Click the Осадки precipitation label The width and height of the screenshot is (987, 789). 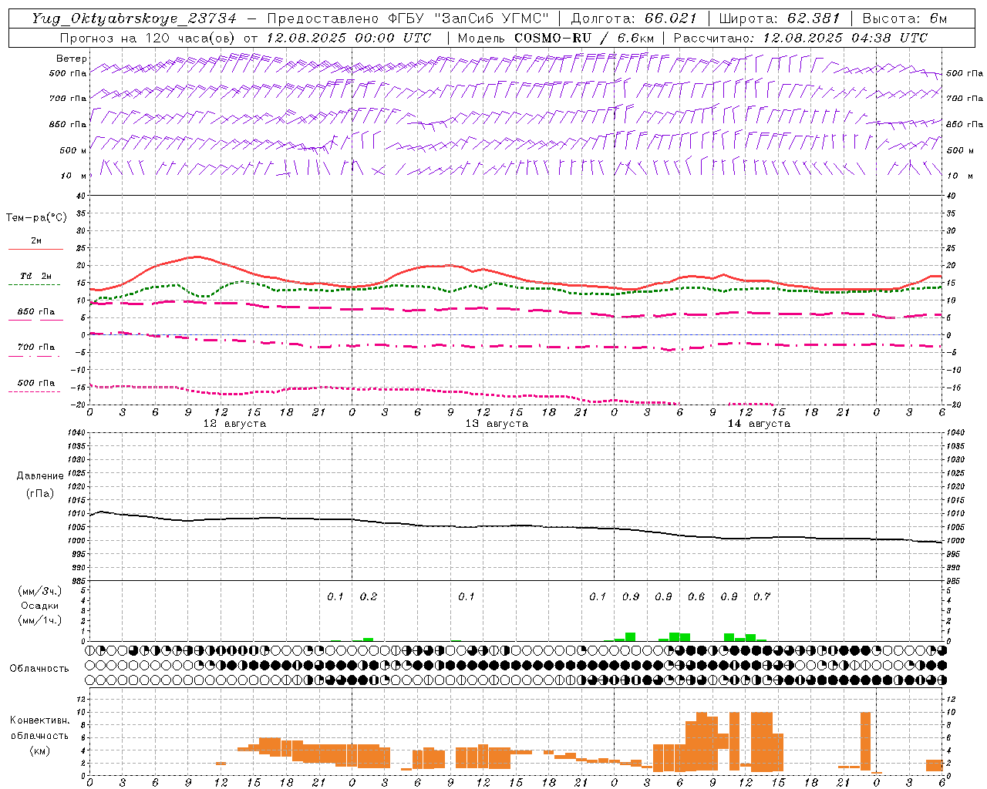click(40, 606)
